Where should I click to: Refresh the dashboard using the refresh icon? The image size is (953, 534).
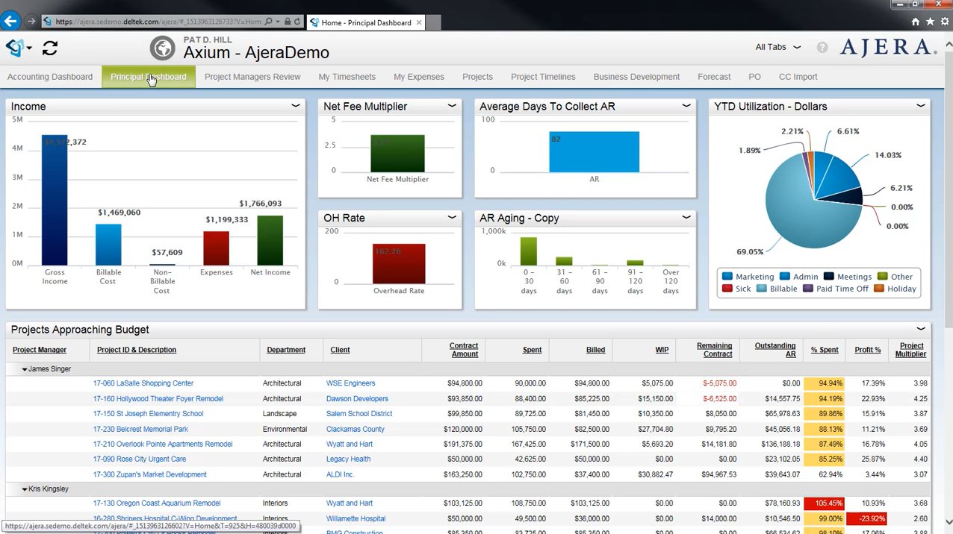49,48
